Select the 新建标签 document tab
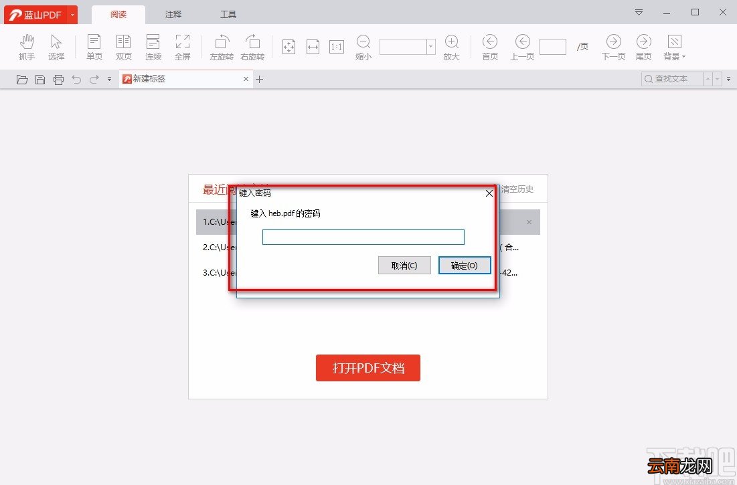 pos(185,79)
